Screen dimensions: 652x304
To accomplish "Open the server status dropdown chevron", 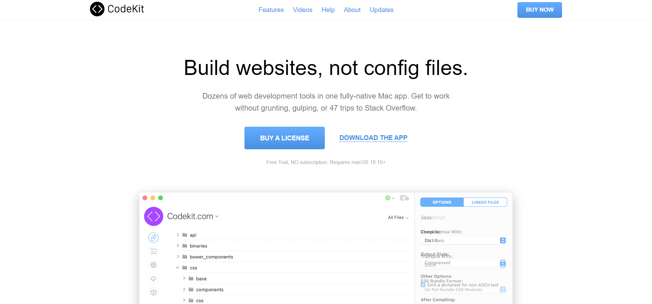I will tap(393, 198).
